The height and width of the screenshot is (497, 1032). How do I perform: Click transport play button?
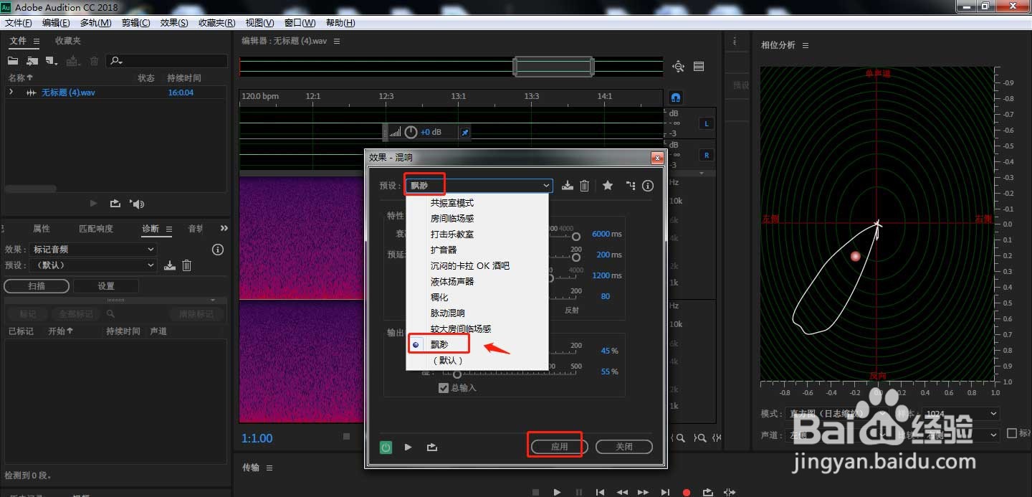(557, 492)
